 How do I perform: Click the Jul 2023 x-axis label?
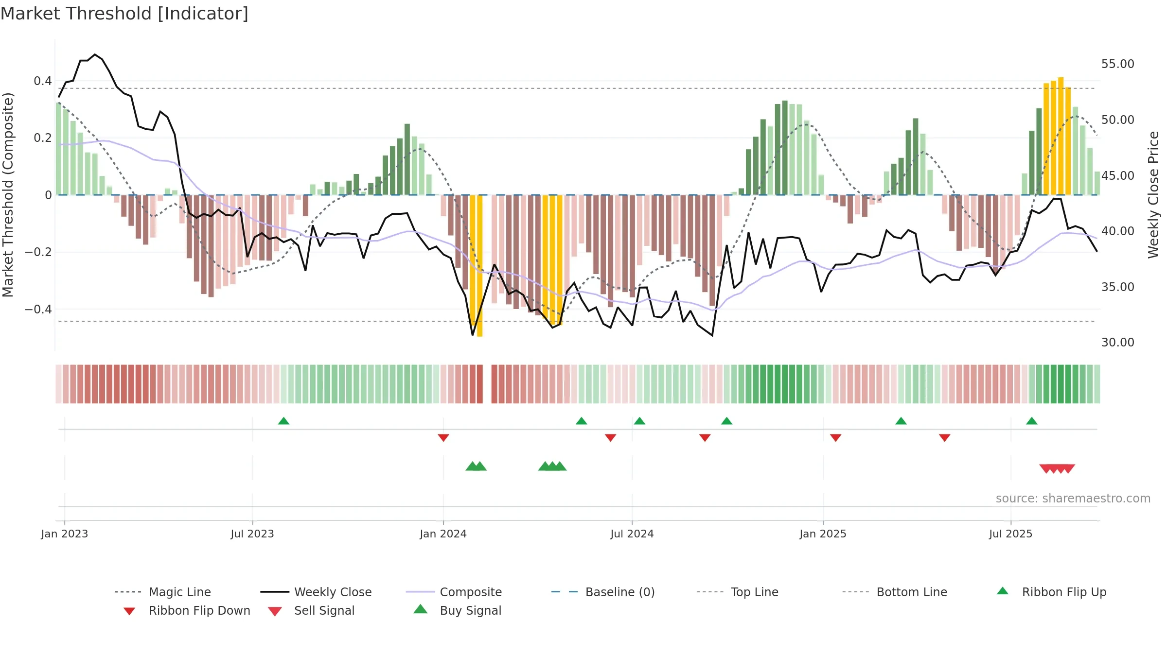[x=252, y=534]
